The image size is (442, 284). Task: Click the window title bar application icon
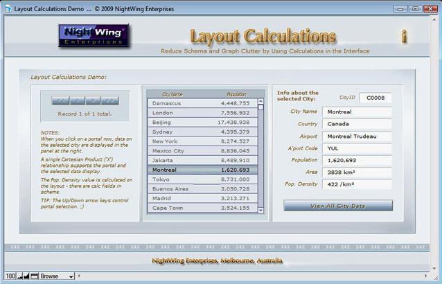pos(8,9)
